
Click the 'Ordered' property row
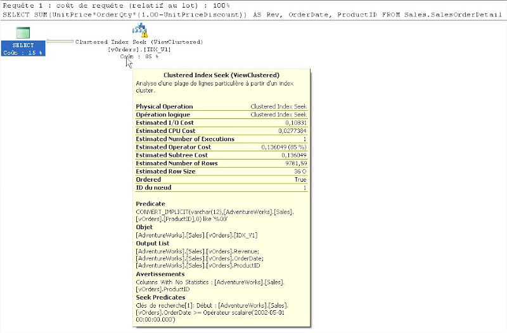[x=221, y=180]
